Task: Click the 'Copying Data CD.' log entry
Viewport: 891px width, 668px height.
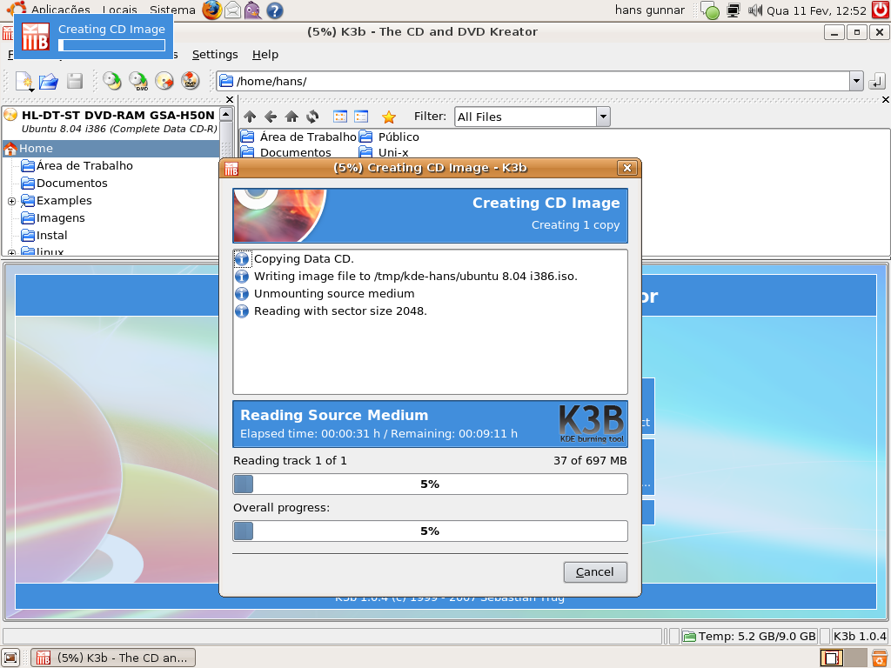Action: click(x=304, y=259)
